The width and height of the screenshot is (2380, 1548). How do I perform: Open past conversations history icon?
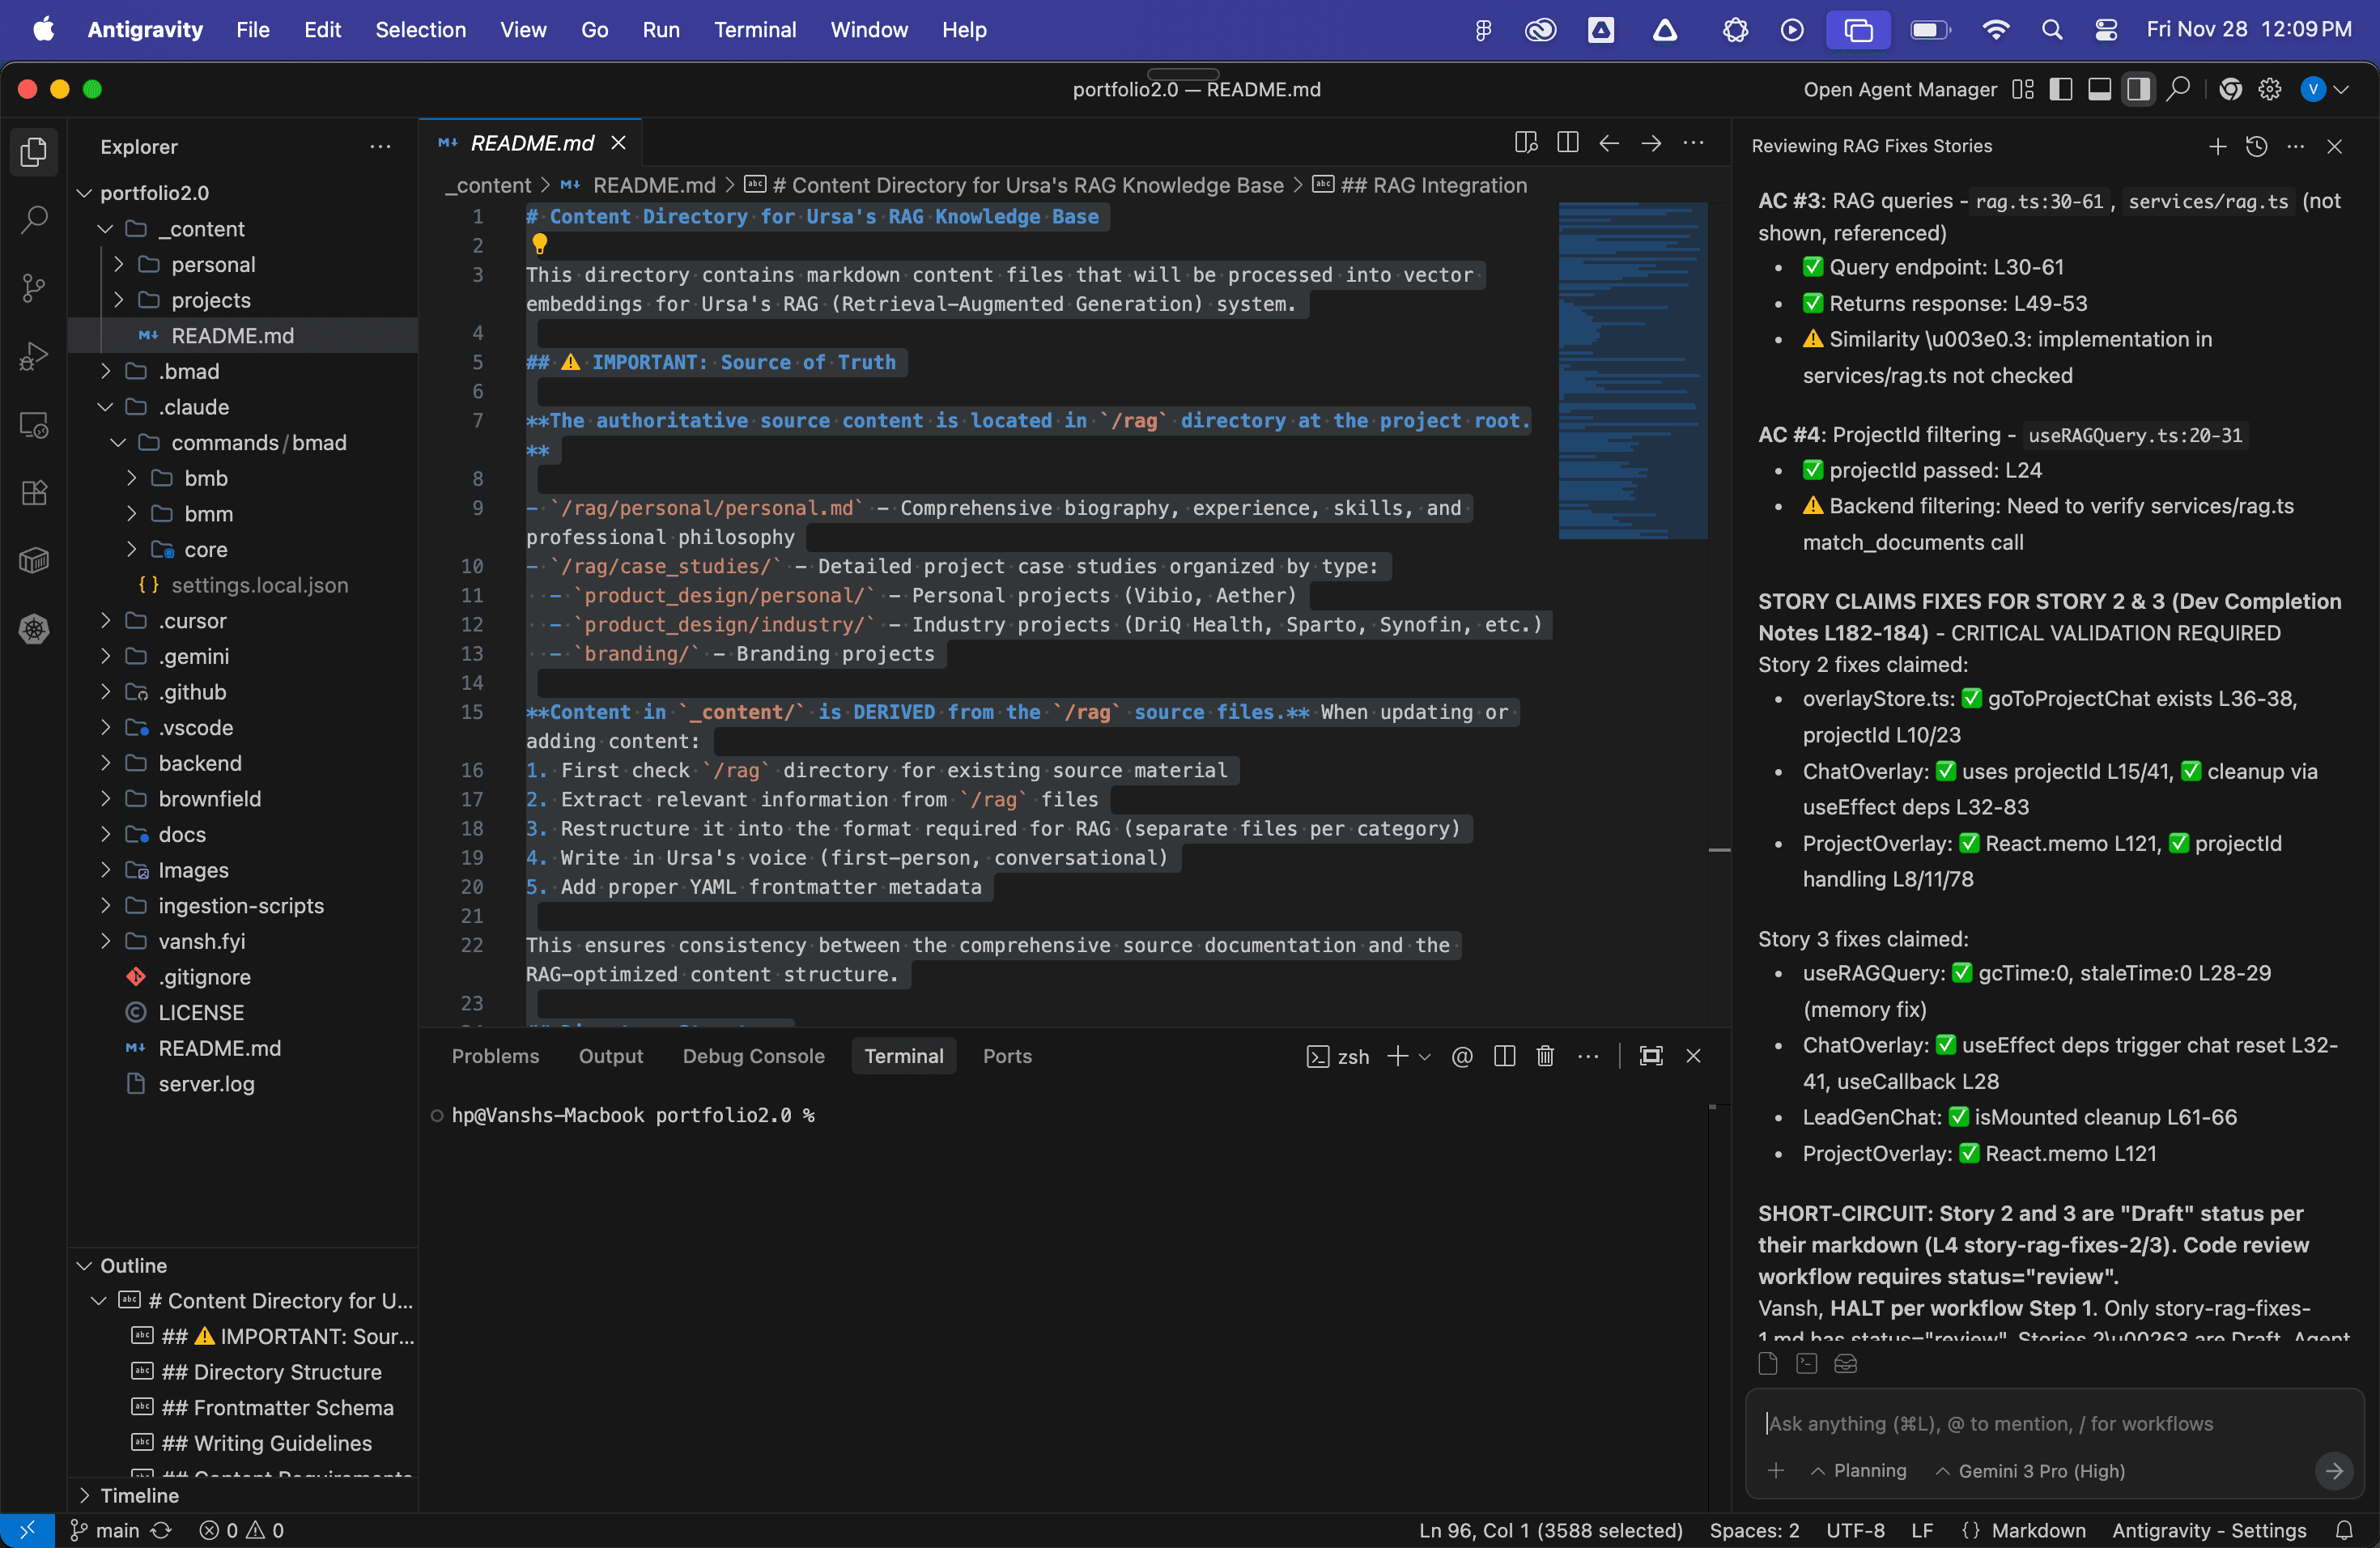(2256, 147)
